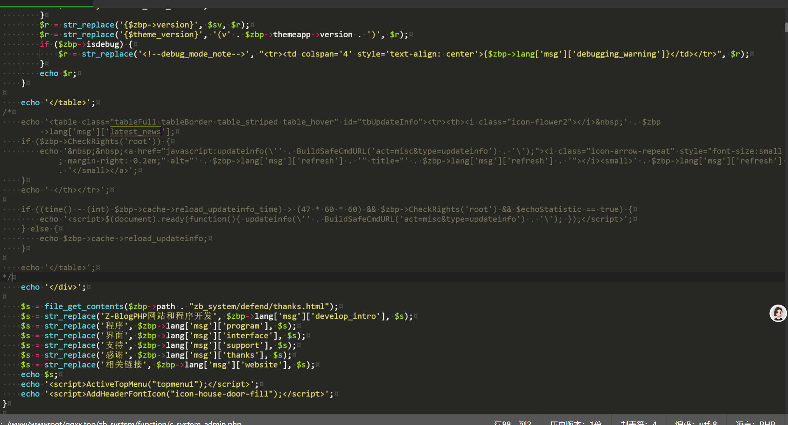Click the '相关链接' string
Screen dimensions: 788x425
click(x=124, y=365)
